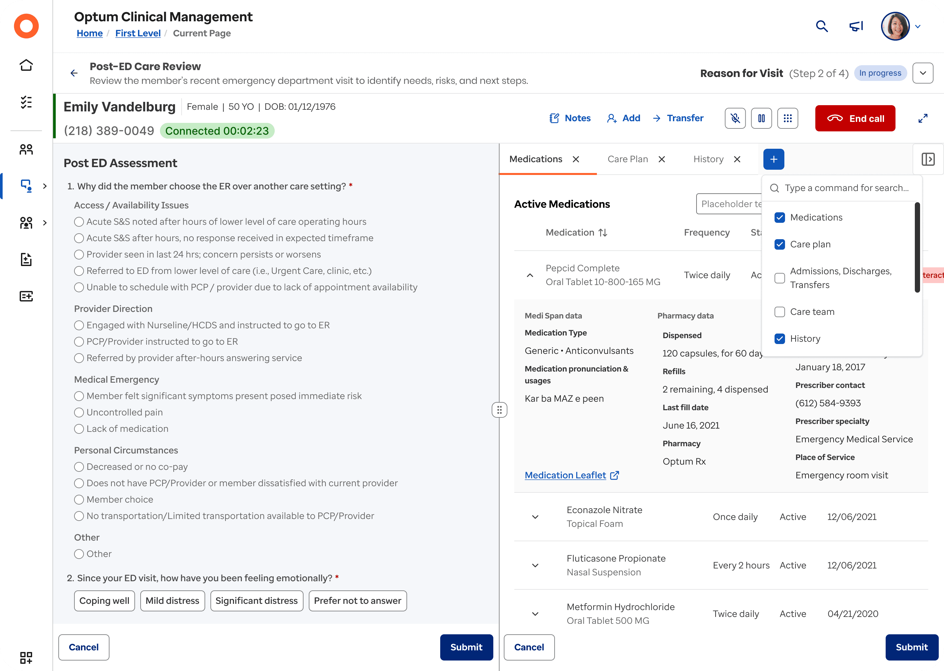Close the History tab
This screenshot has width=944, height=671.
tap(737, 159)
